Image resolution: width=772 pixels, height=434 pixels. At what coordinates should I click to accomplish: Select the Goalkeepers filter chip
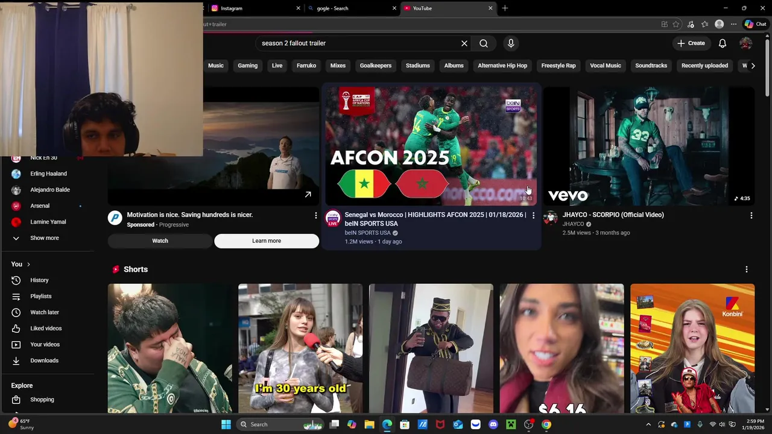pos(376,66)
